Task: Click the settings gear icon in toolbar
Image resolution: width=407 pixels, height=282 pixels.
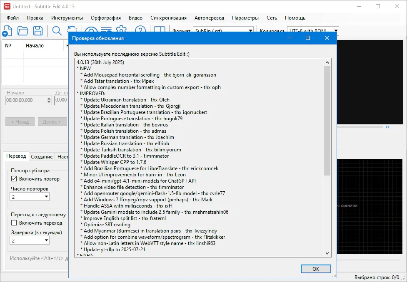Action: [121, 28]
